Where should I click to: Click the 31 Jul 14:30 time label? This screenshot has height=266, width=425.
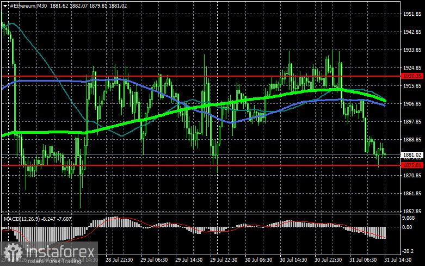click(x=398, y=260)
